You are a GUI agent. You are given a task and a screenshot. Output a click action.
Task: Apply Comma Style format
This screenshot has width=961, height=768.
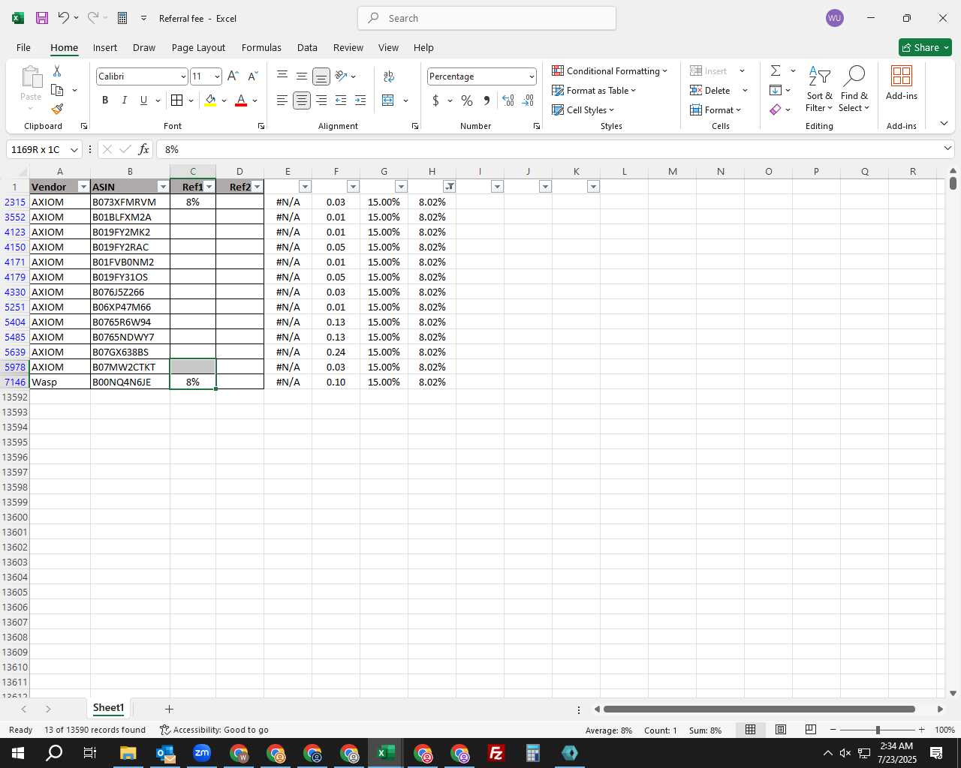[x=487, y=100]
